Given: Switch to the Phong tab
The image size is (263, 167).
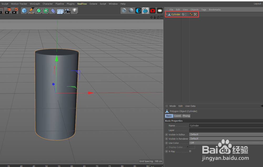Looking at the screenshot, I should pos(186,116).
